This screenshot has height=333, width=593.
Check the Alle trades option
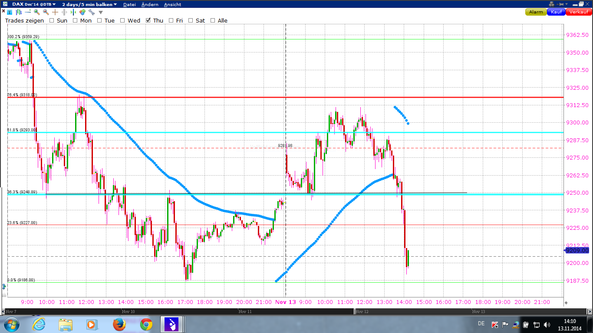tap(212, 20)
